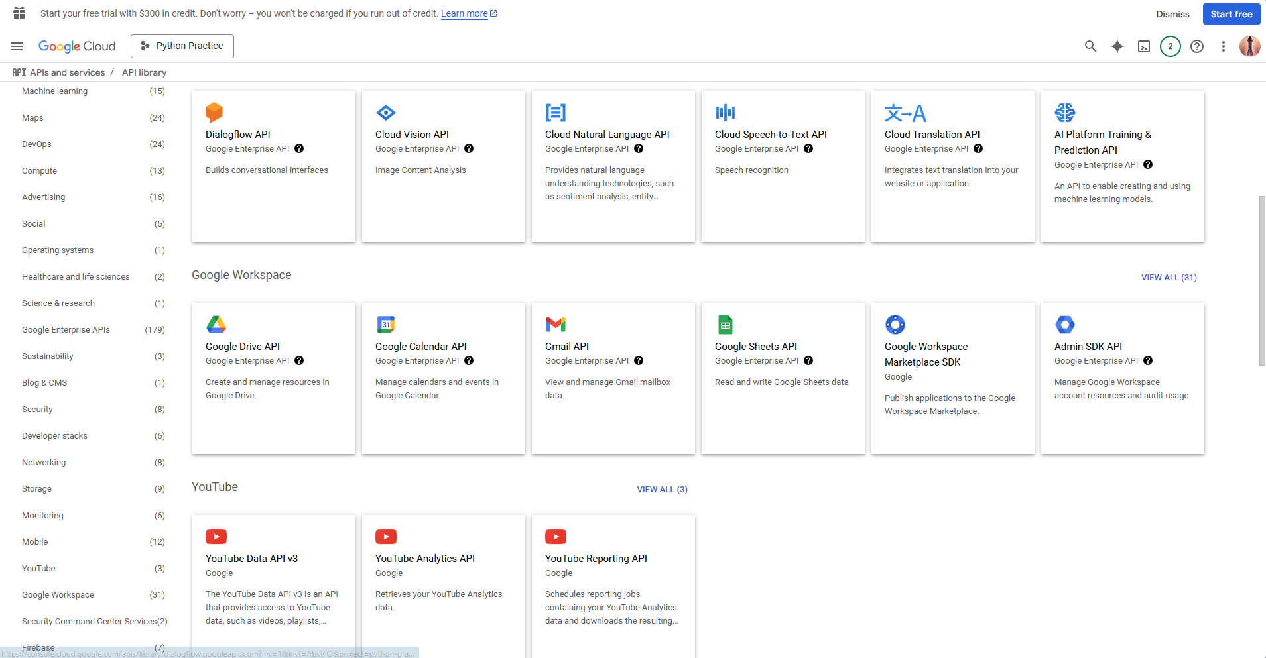Click help icon beside Dialogflow Enterprise API
Image resolution: width=1266 pixels, height=658 pixels.
tap(299, 148)
